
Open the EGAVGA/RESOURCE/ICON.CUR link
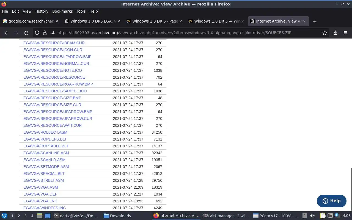(53, 50)
